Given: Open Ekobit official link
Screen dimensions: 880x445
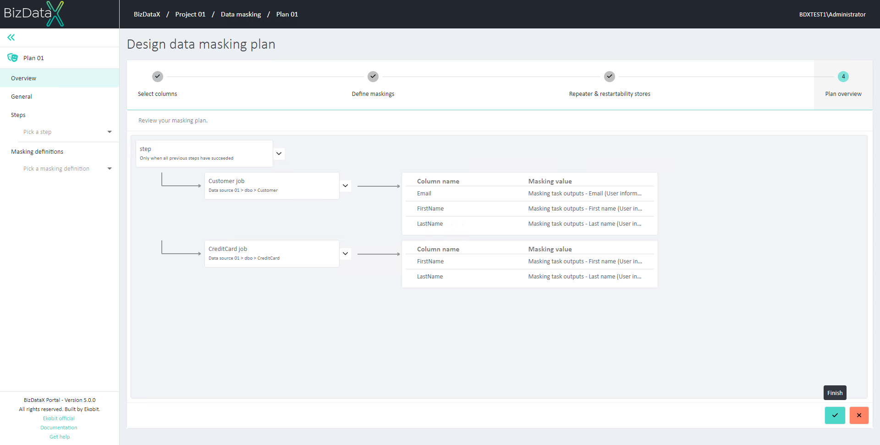Looking at the screenshot, I should [x=59, y=418].
